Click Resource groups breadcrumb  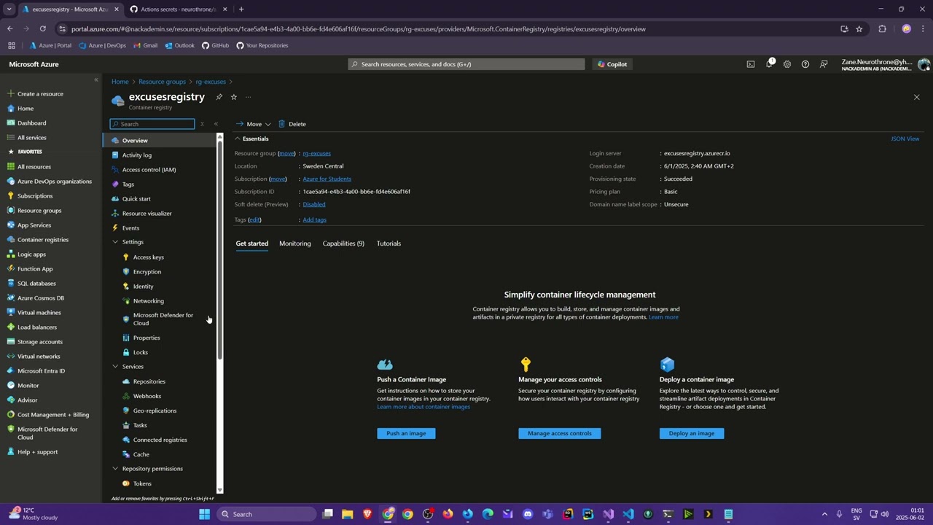[162, 82]
